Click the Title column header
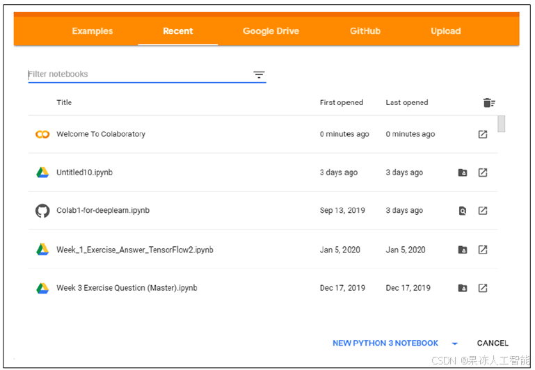This screenshot has height=370, width=535. click(64, 102)
